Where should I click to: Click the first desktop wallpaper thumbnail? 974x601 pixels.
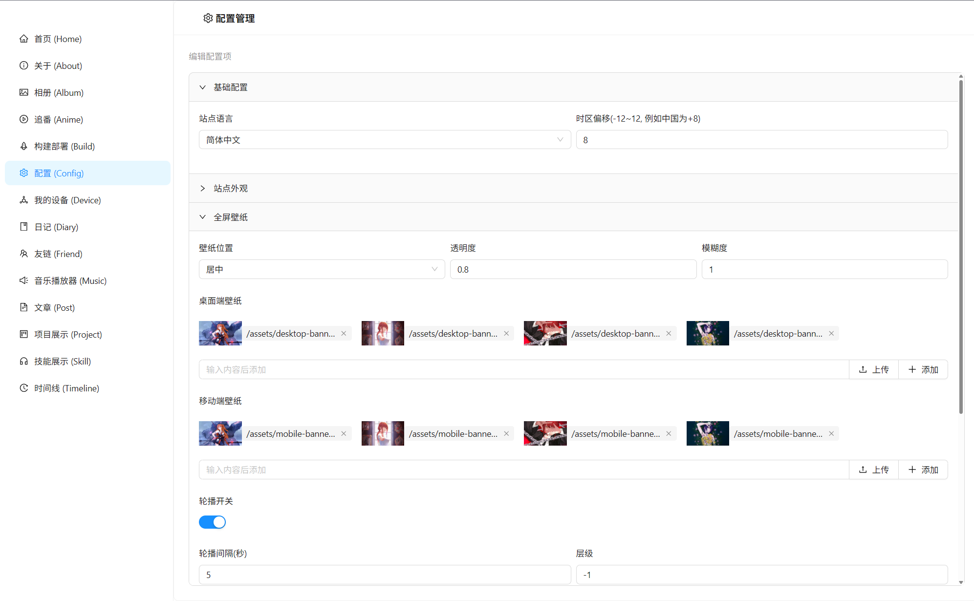pyautogui.click(x=220, y=333)
